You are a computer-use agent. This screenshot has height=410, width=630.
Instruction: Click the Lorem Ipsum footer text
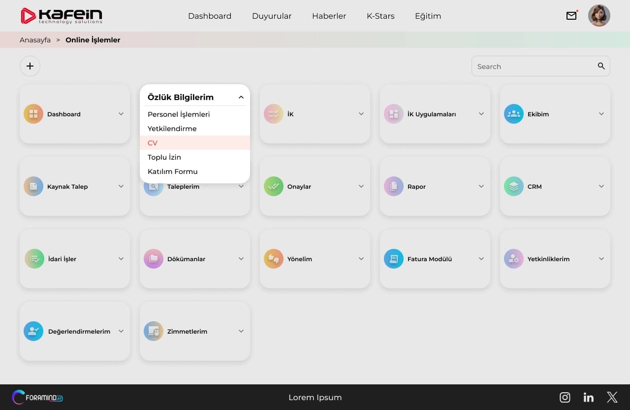point(315,397)
